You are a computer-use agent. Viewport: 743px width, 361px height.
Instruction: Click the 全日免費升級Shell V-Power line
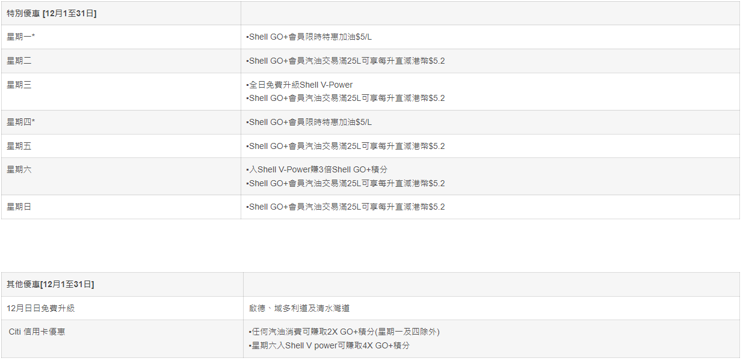click(x=300, y=85)
